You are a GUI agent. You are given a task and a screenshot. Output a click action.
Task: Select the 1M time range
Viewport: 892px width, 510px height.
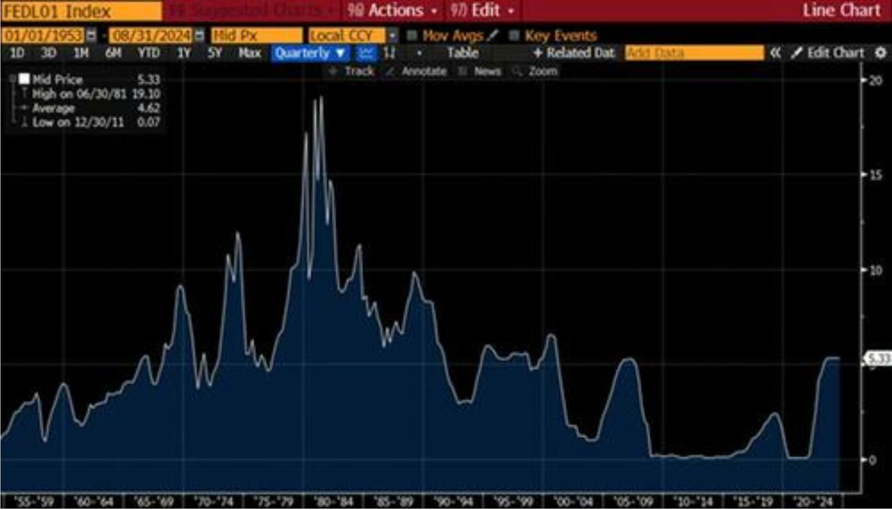click(x=81, y=53)
